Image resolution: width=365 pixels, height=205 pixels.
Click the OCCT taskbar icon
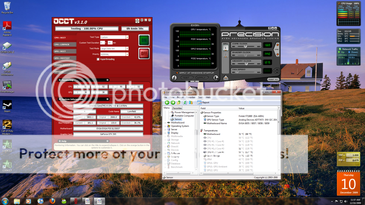point(76,201)
